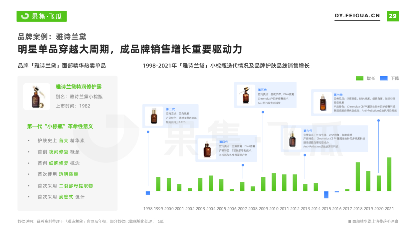The height and width of the screenshot is (234, 416).
Task: Click the 第三代 generation title
Action: click(170, 109)
